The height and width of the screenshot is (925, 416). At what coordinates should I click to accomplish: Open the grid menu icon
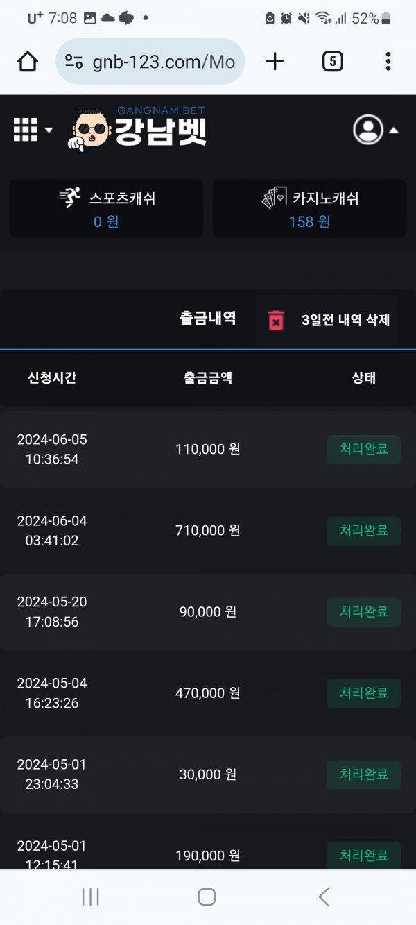26,130
